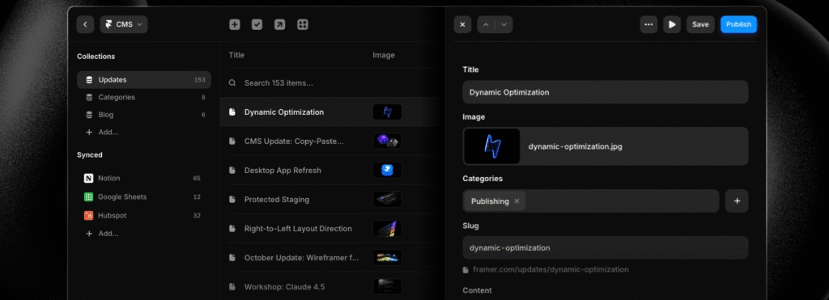
Task: Click the Image column header
Action: (383, 55)
